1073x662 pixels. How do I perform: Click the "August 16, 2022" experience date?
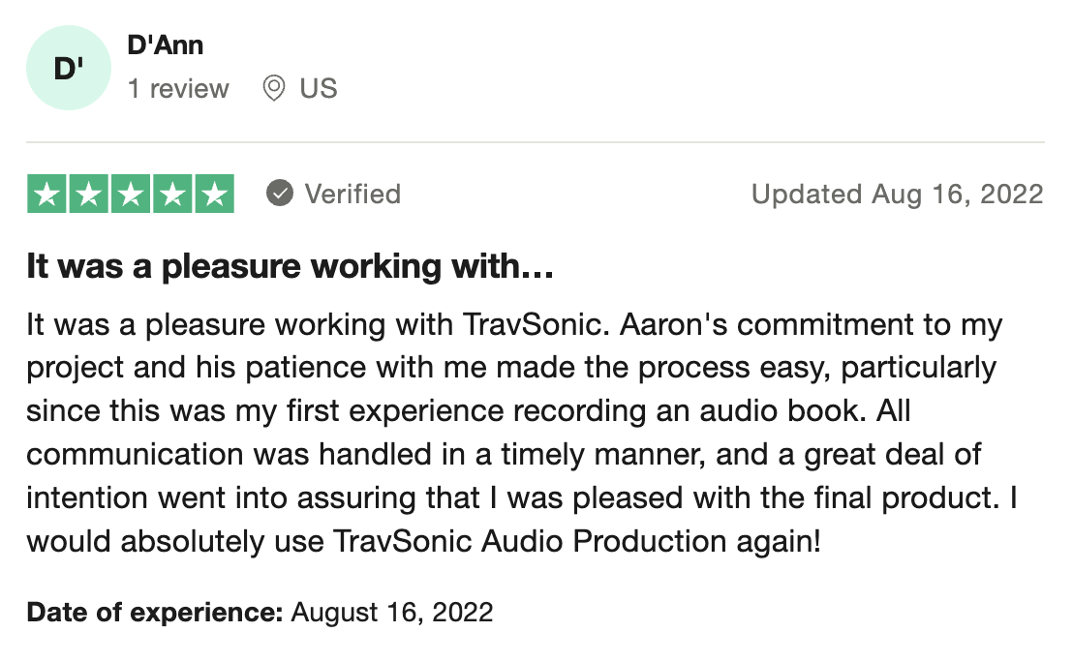tap(391, 612)
